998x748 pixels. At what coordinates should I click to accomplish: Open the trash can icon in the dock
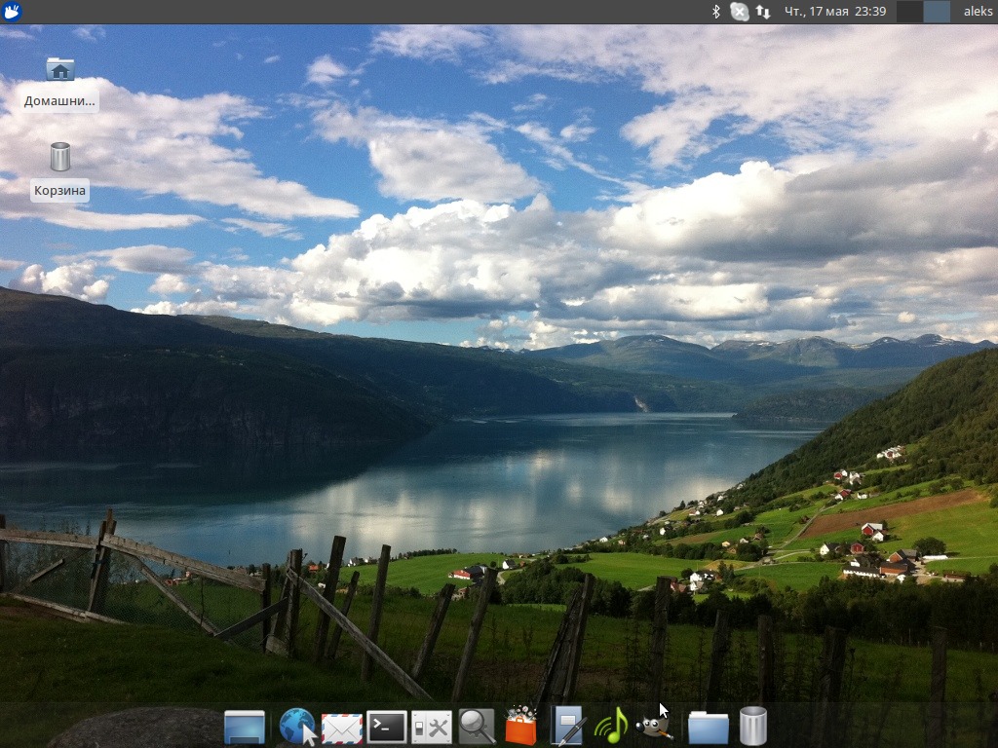pyautogui.click(x=753, y=727)
